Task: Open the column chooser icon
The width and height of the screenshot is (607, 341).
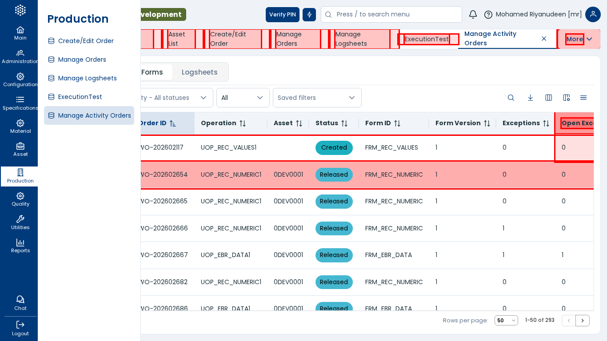Action: pyautogui.click(x=549, y=98)
